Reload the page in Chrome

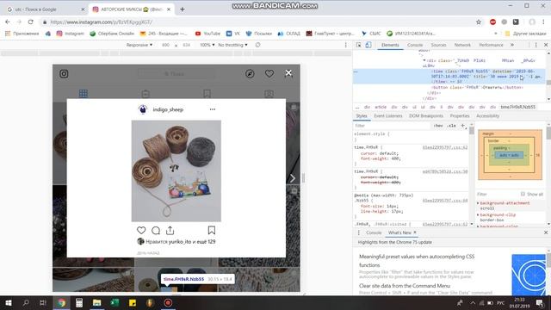point(31,22)
